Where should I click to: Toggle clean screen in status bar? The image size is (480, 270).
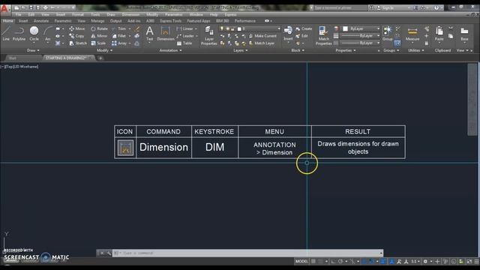click(469, 261)
